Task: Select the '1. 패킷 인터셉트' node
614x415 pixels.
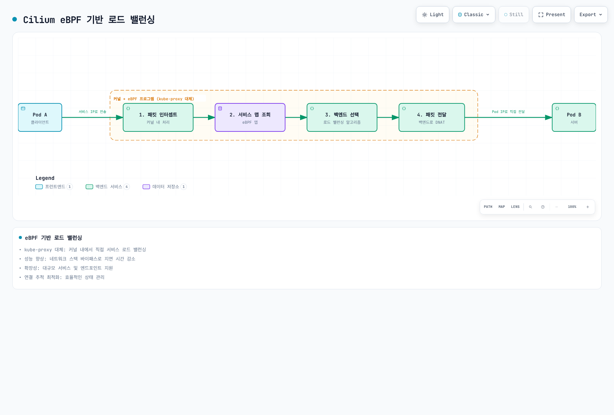Action: tap(158, 118)
